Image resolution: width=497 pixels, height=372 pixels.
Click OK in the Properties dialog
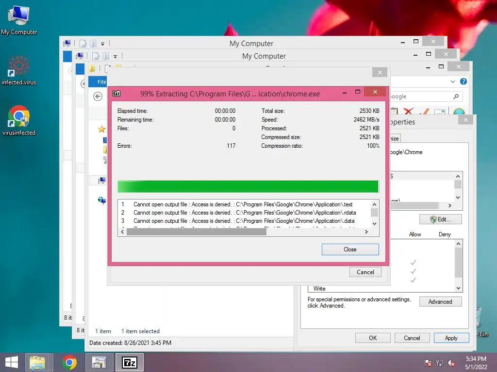point(373,338)
